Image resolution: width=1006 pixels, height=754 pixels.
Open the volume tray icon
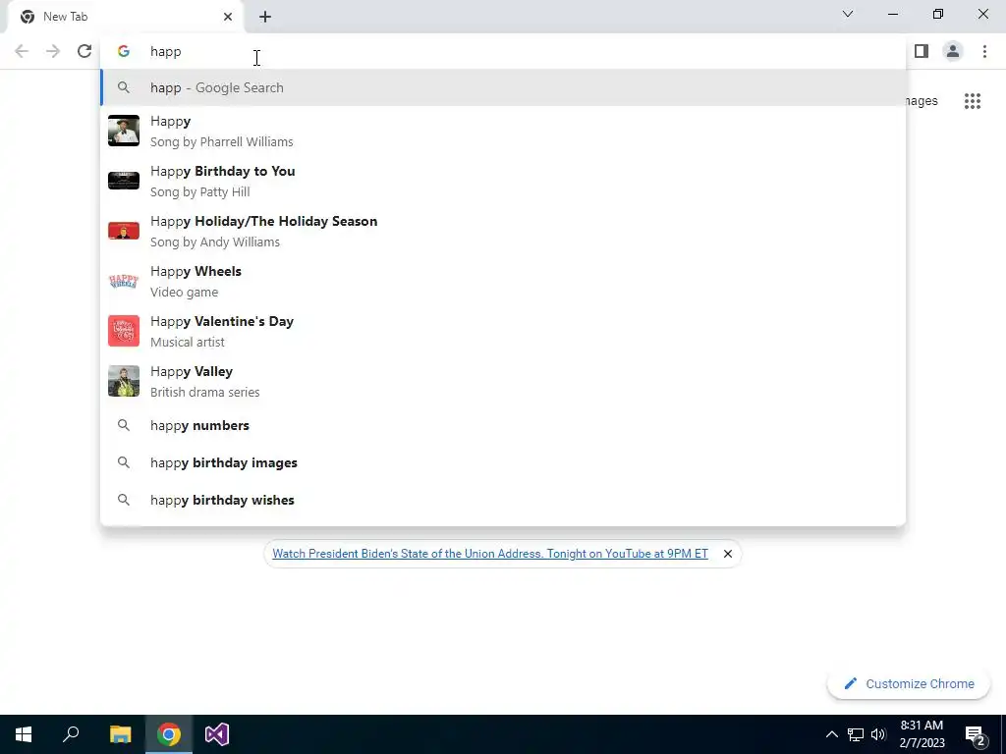879,734
